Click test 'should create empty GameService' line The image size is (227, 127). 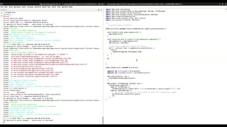tap(124, 32)
